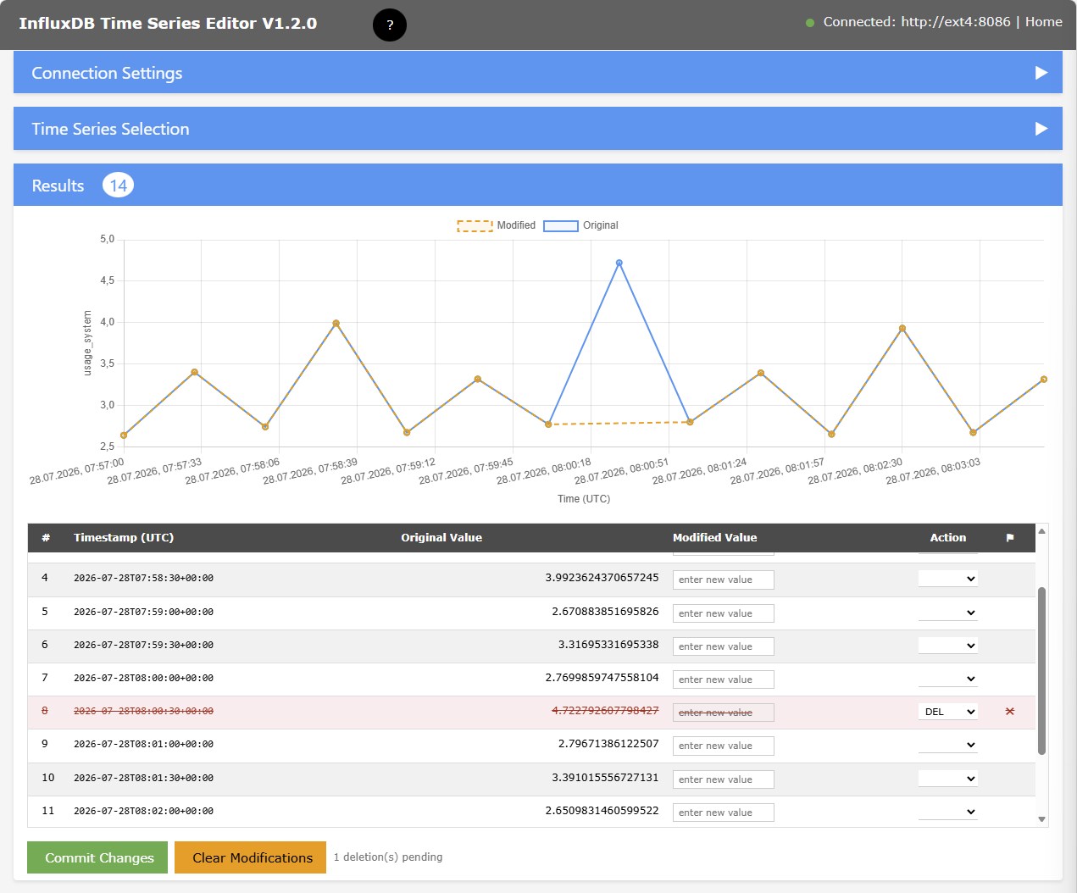
Task: Open action dropdown for row 11
Action: tap(948, 812)
